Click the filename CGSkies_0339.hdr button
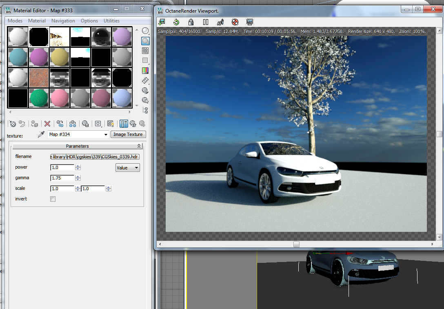444x309 pixels. click(x=95, y=157)
